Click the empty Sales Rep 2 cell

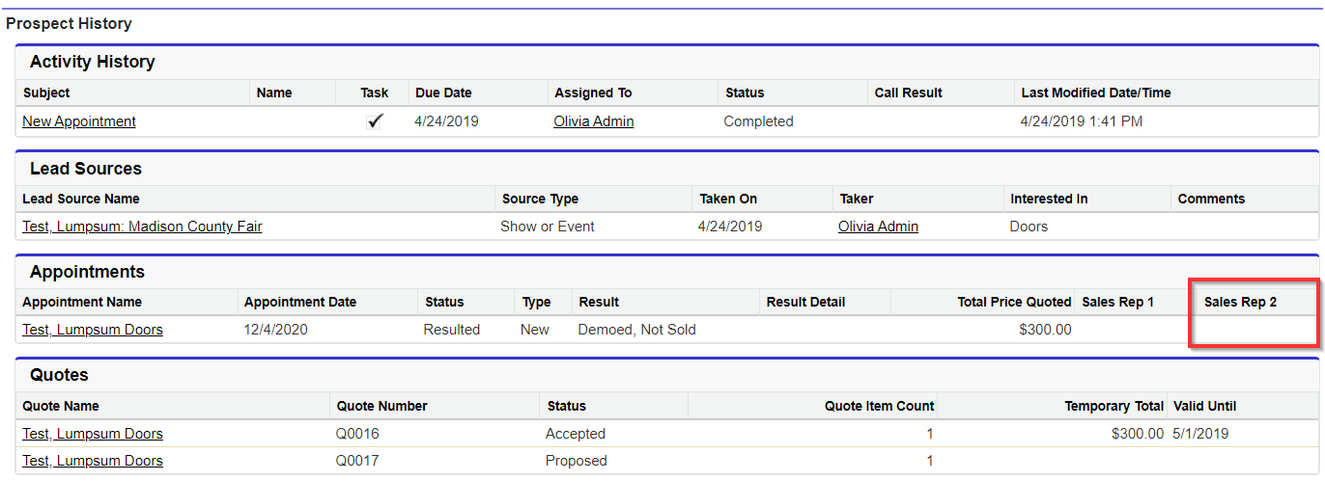(x=1254, y=330)
